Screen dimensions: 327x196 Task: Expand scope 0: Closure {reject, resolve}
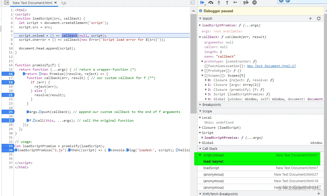pyautogui.click(x=206, y=80)
